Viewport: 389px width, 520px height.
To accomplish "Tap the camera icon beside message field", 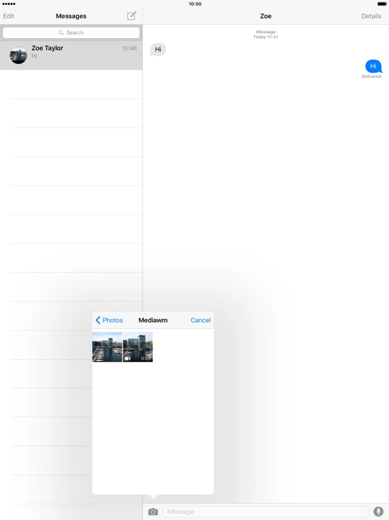I will 153,512.
